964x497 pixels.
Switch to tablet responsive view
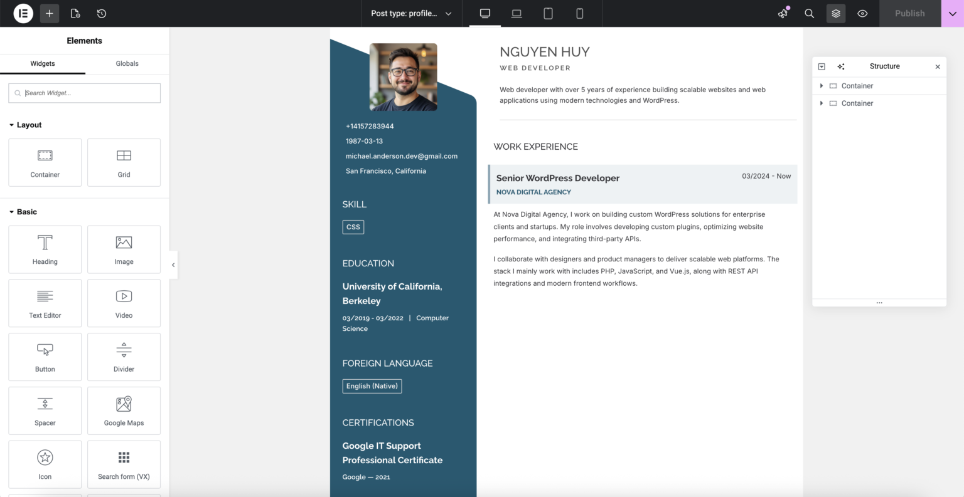pyautogui.click(x=548, y=13)
